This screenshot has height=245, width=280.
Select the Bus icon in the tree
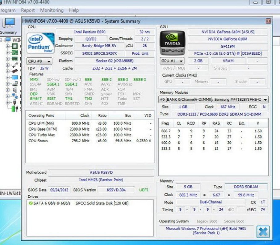point(15,65)
